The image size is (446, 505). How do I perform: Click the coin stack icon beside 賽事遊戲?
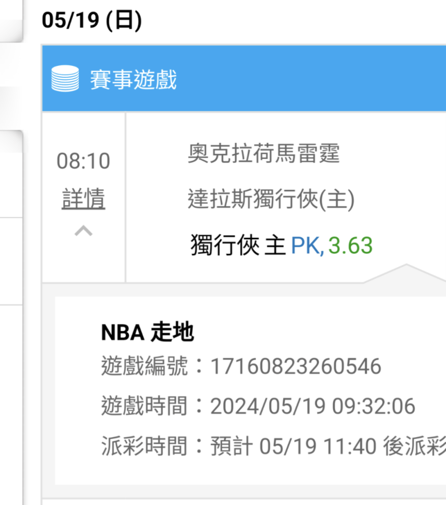click(x=65, y=79)
